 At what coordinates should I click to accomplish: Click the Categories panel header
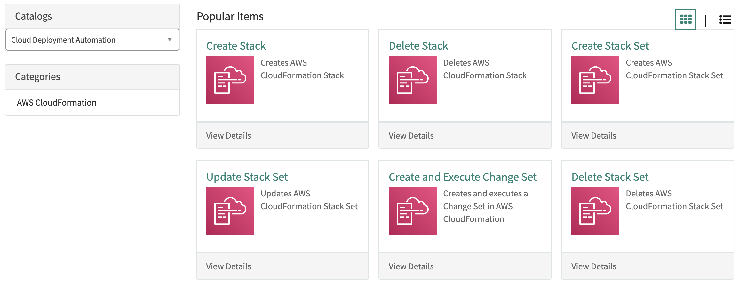pyautogui.click(x=92, y=77)
